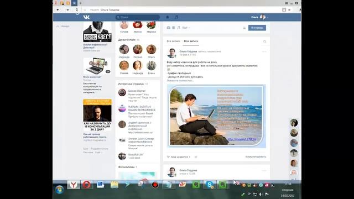Click the lock icon beside the blue button
Viewport: 354px width, 199px height.
pyautogui.click(x=244, y=28)
